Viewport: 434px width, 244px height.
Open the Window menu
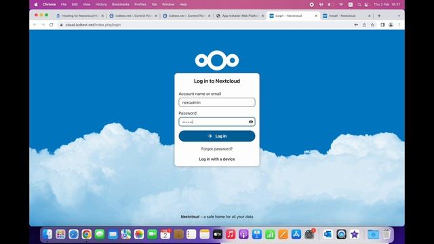coord(168,5)
